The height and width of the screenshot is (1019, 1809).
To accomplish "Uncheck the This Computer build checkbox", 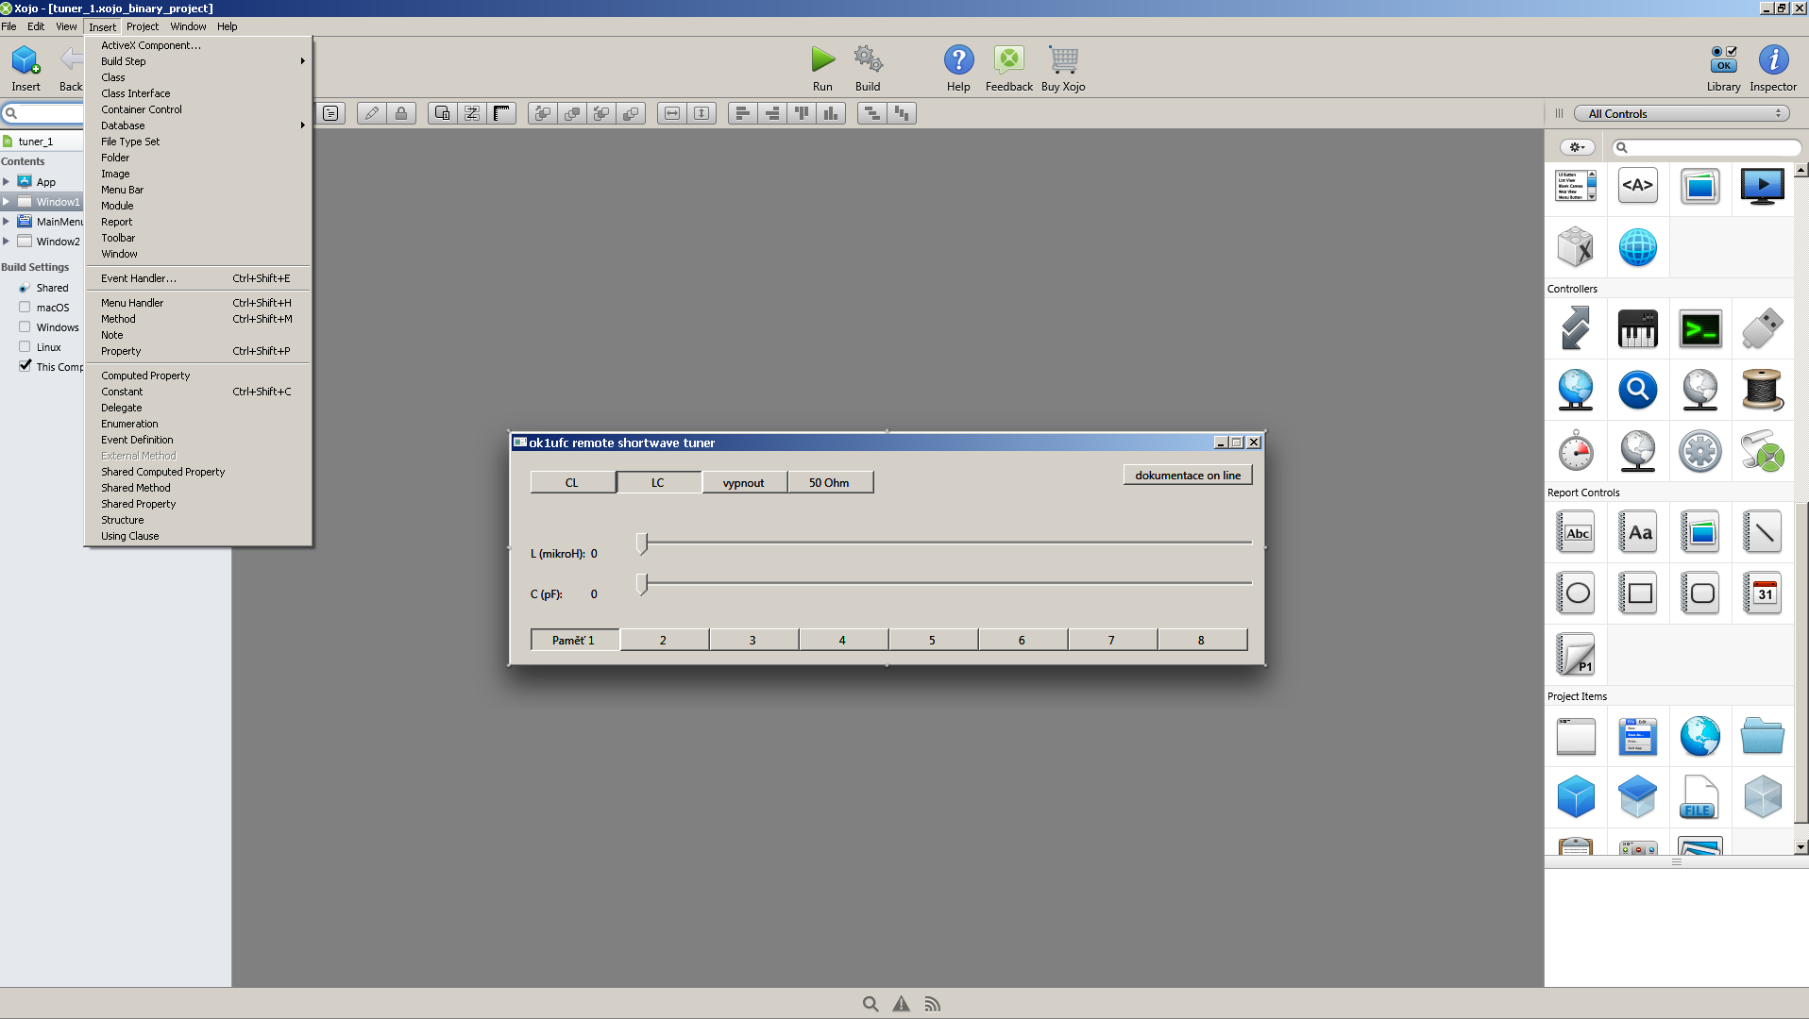I will click(25, 366).
